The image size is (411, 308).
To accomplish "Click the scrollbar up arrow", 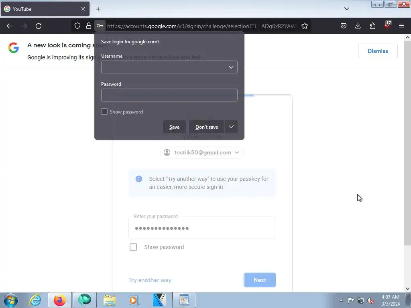I will pos(407,37).
